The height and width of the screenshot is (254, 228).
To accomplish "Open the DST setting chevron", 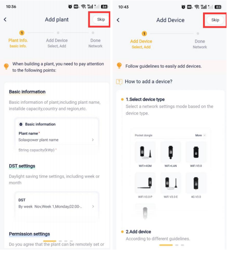I will click(93, 206).
